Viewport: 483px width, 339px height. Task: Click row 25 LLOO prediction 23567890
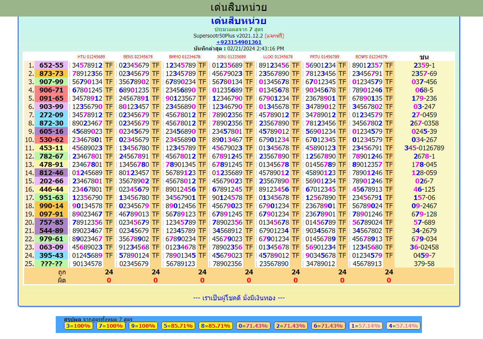point(274,263)
